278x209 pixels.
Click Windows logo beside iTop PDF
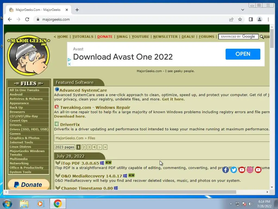[x=102, y=163]
